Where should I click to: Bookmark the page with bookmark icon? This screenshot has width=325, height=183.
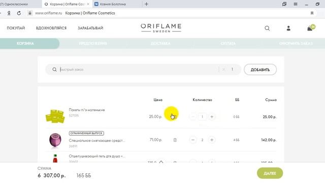(312, 13)
